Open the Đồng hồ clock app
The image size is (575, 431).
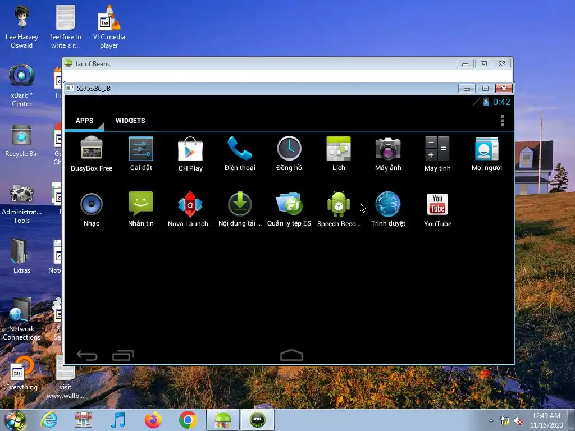click(289, 154)
